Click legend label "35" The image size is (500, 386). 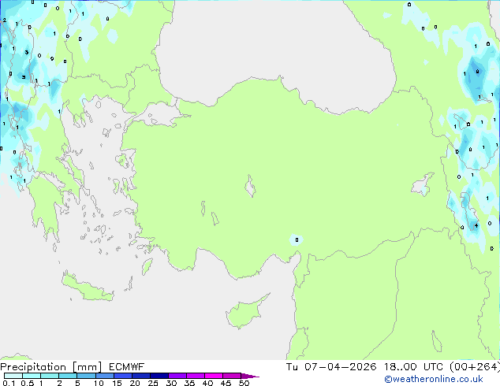(x=189, y=383)
